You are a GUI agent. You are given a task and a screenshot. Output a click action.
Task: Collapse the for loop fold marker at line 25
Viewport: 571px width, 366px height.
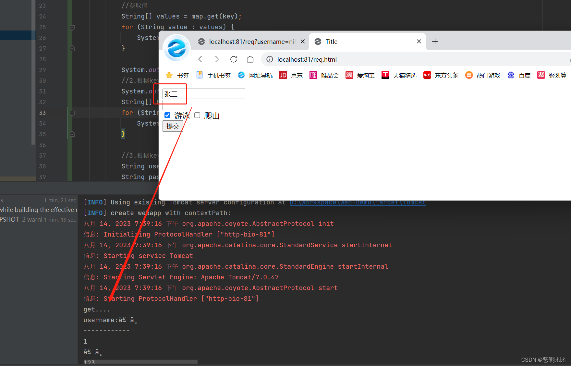point(72,27)
